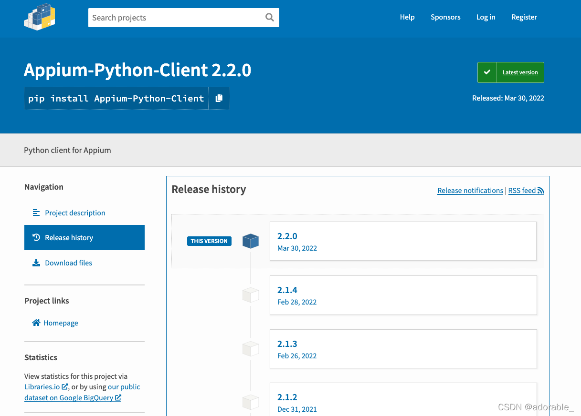Click the cube icon beside 2.1.3
Viewport: 581px width, 416px height.
pyautogui.click(x=251, y=349)
